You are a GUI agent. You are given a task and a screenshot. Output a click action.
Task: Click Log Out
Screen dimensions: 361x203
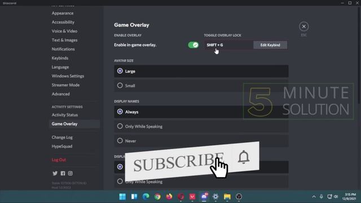(x=59, y=160)
